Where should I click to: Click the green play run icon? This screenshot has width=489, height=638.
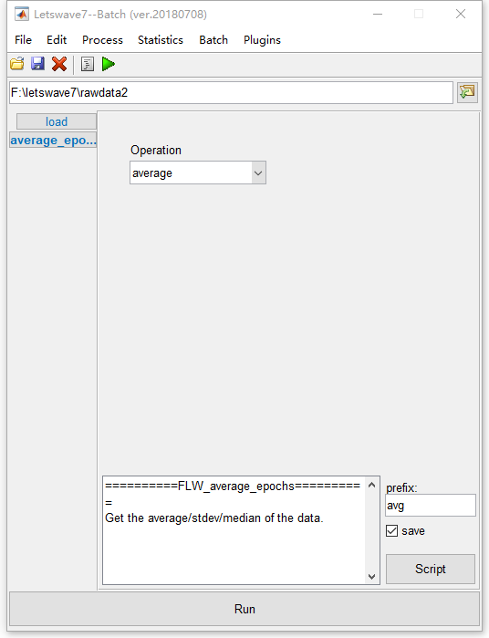(x=109, y=64)
